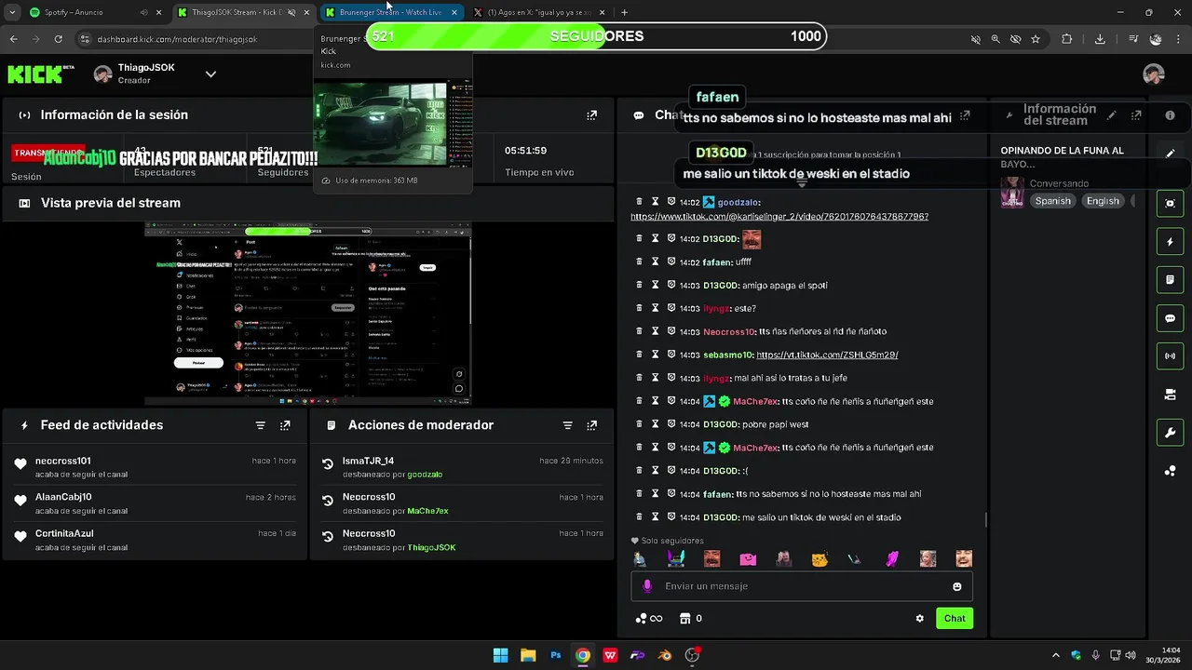Pop out the Acciones de moderador panel
1192x670 pixels.
[591, 425]
